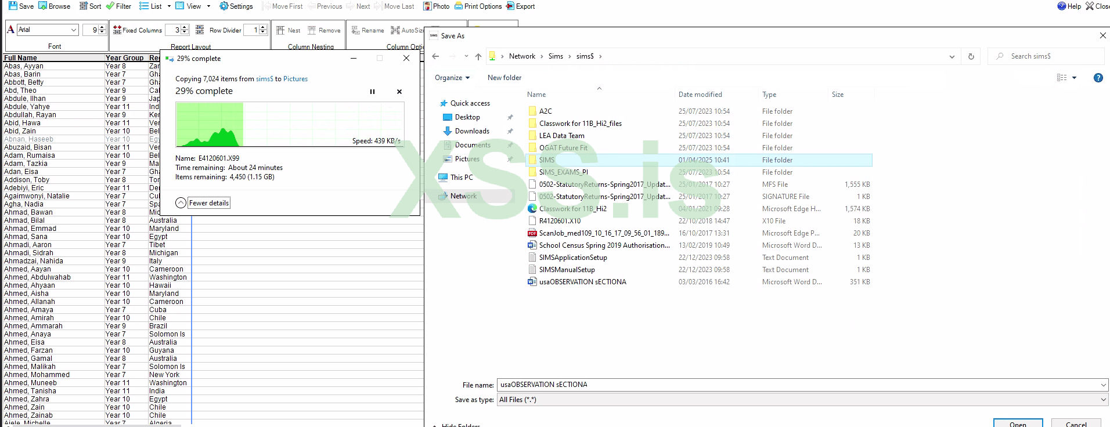Click the Fixed Columns spinner arrows

click(185, 30)
